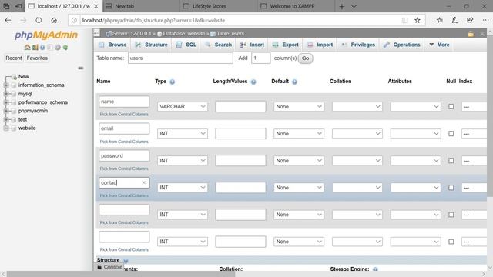Open phpMyAdmin home icon in sidebar
The height and width of the screenshot is (277, 493).
pos(27,48)
